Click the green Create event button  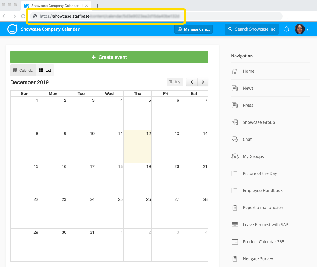click(x=109, y=57)
